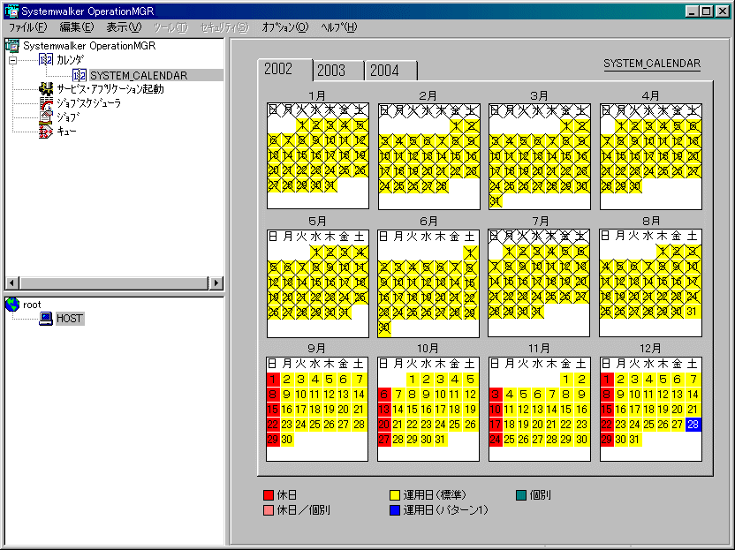
Task: Click the teal 個別 legend swatch
Action: 521,495
